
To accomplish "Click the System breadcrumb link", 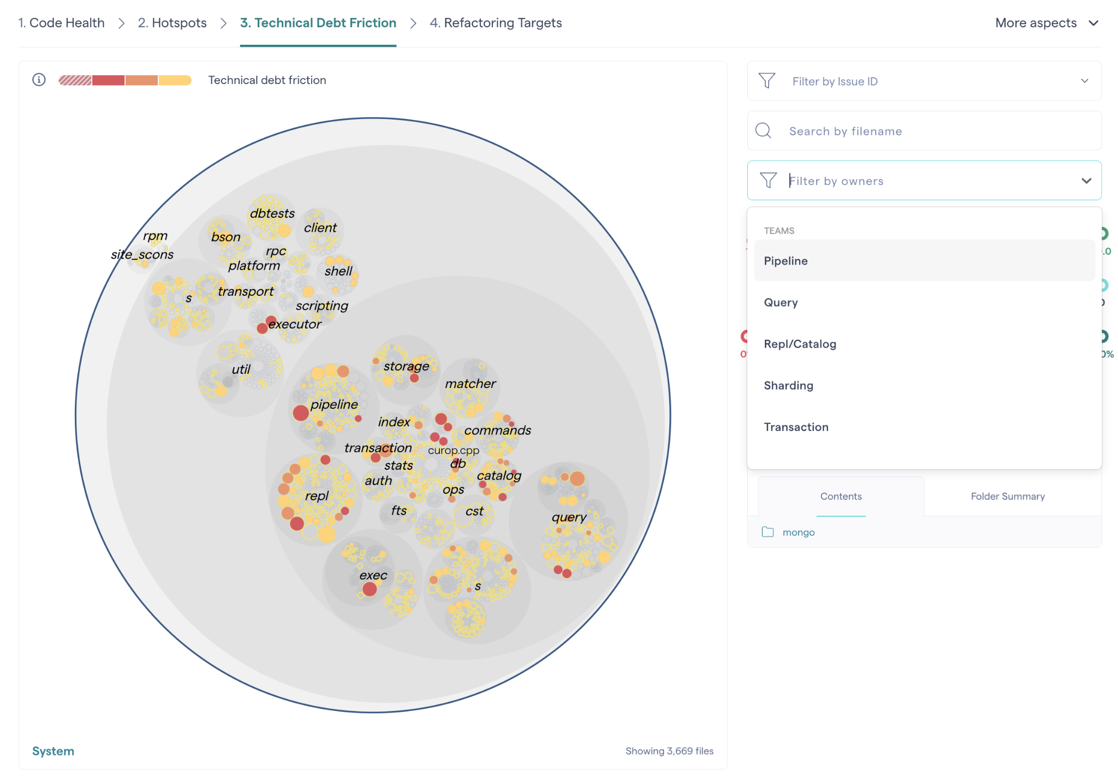I will coord(53,750).
